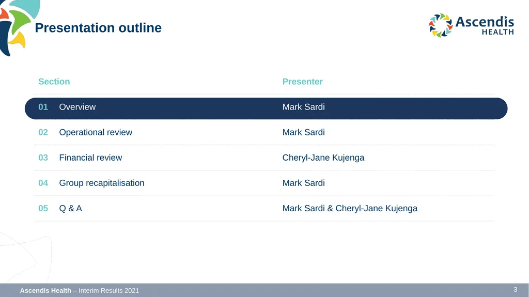Click the footer 'Ascendis Health – Interim Results 2021'
Image resolution: width=529 pixels, height=297 pixels.
(x=79, y=291)
